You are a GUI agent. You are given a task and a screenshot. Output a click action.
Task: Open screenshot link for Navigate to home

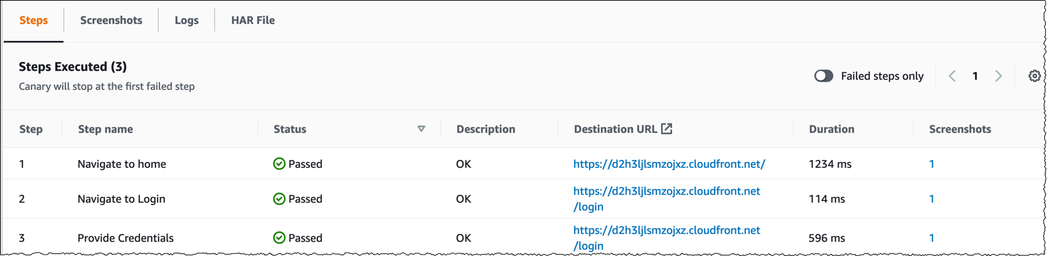tap(931, 164)
